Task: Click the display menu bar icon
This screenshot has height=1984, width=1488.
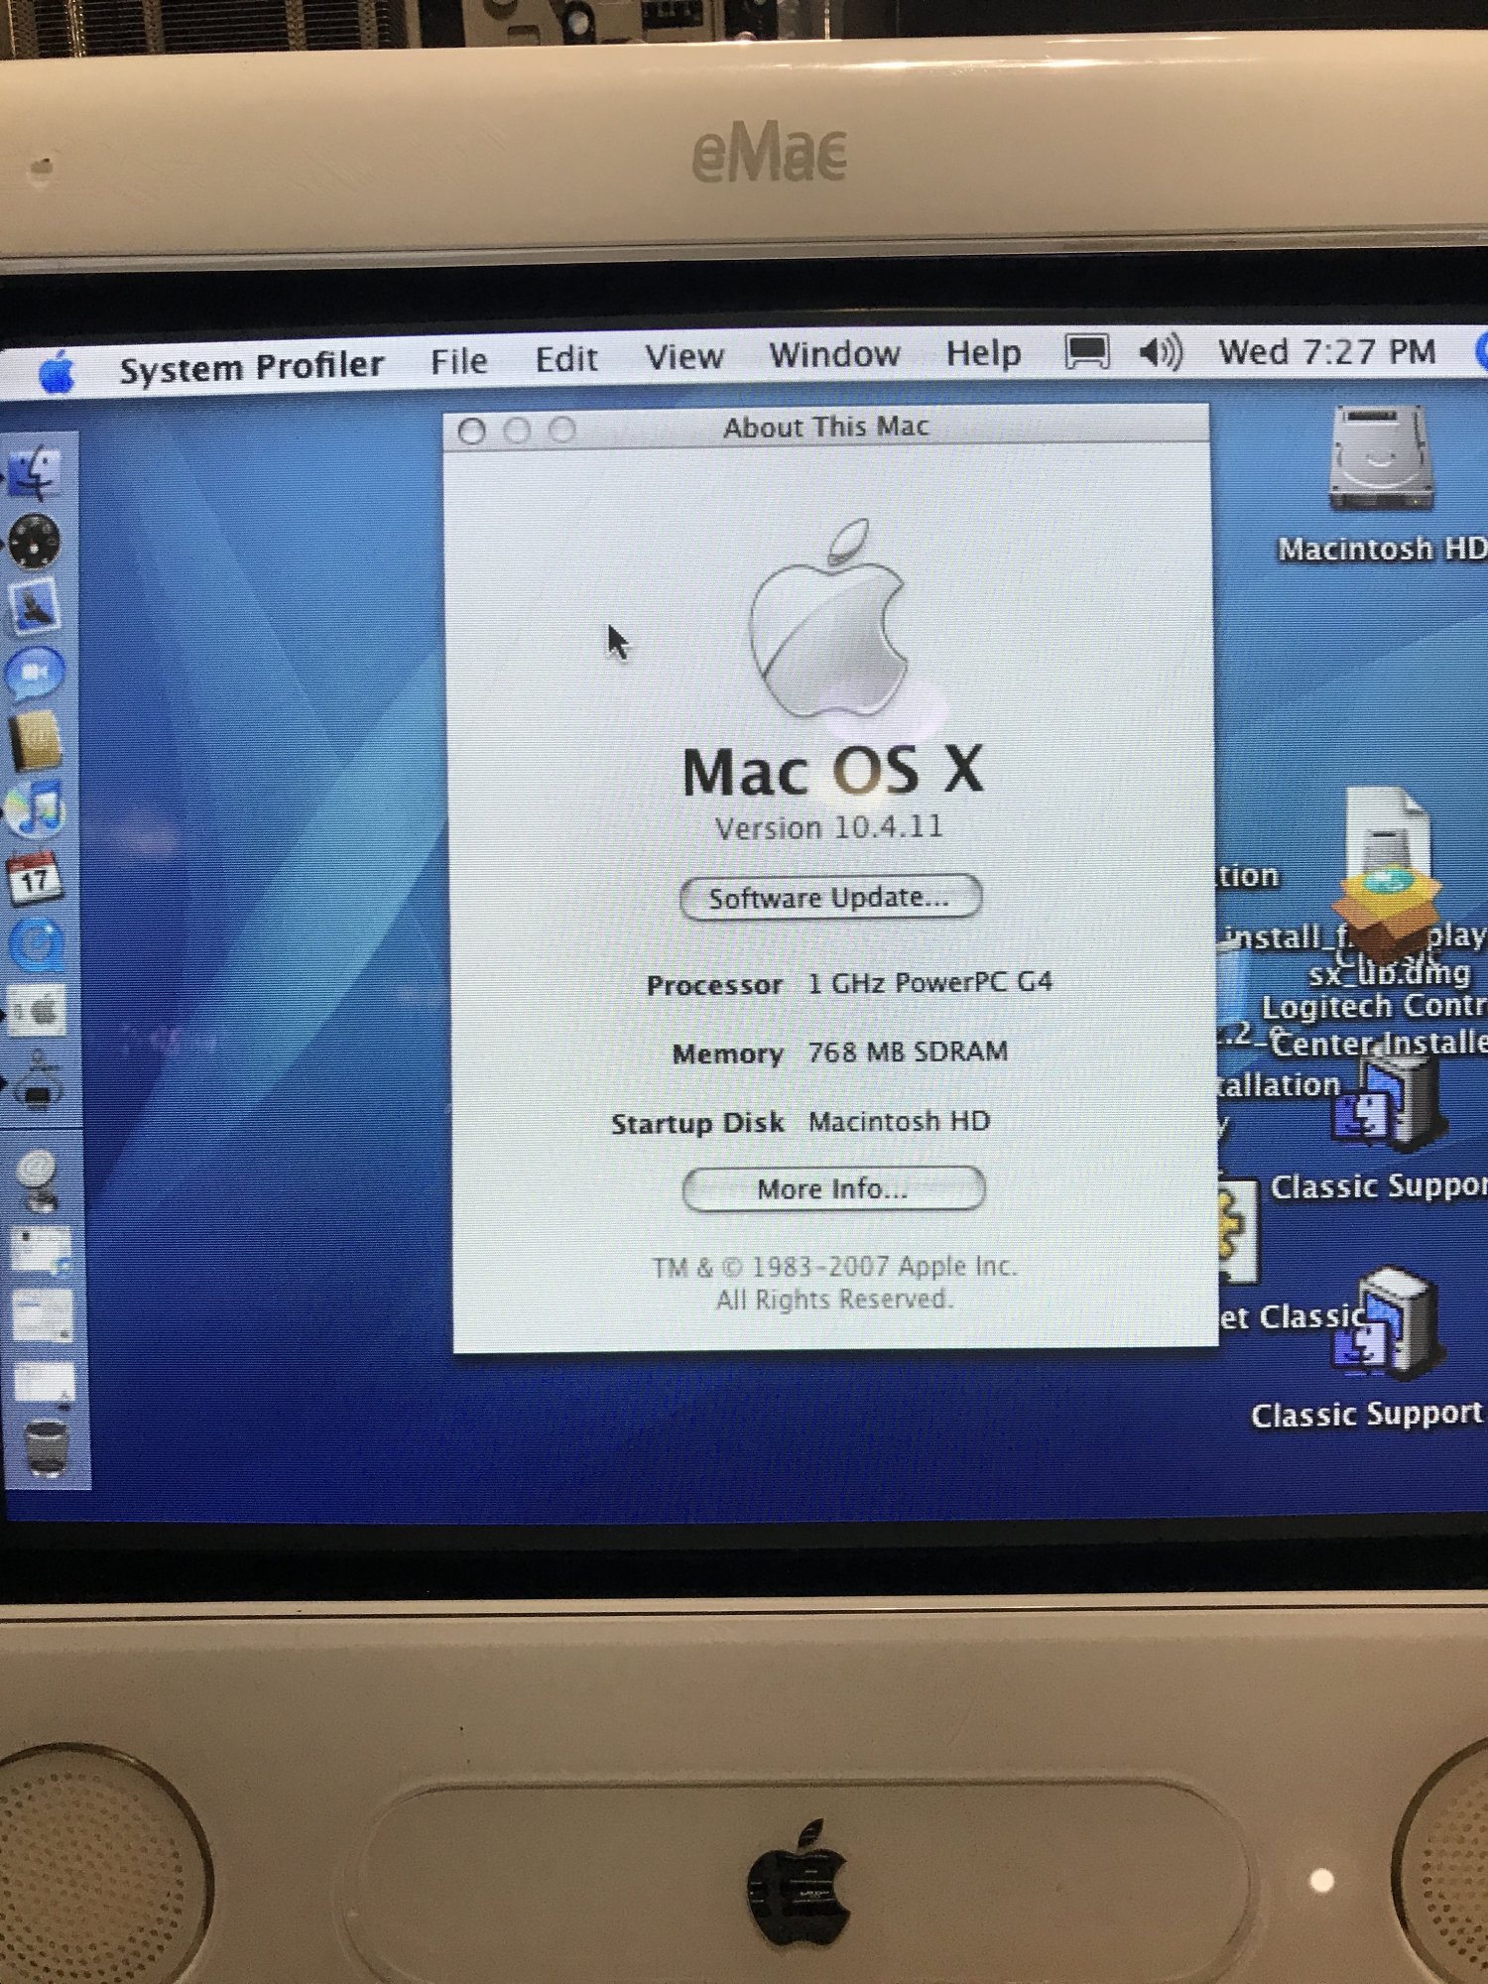Action: 1086,352
